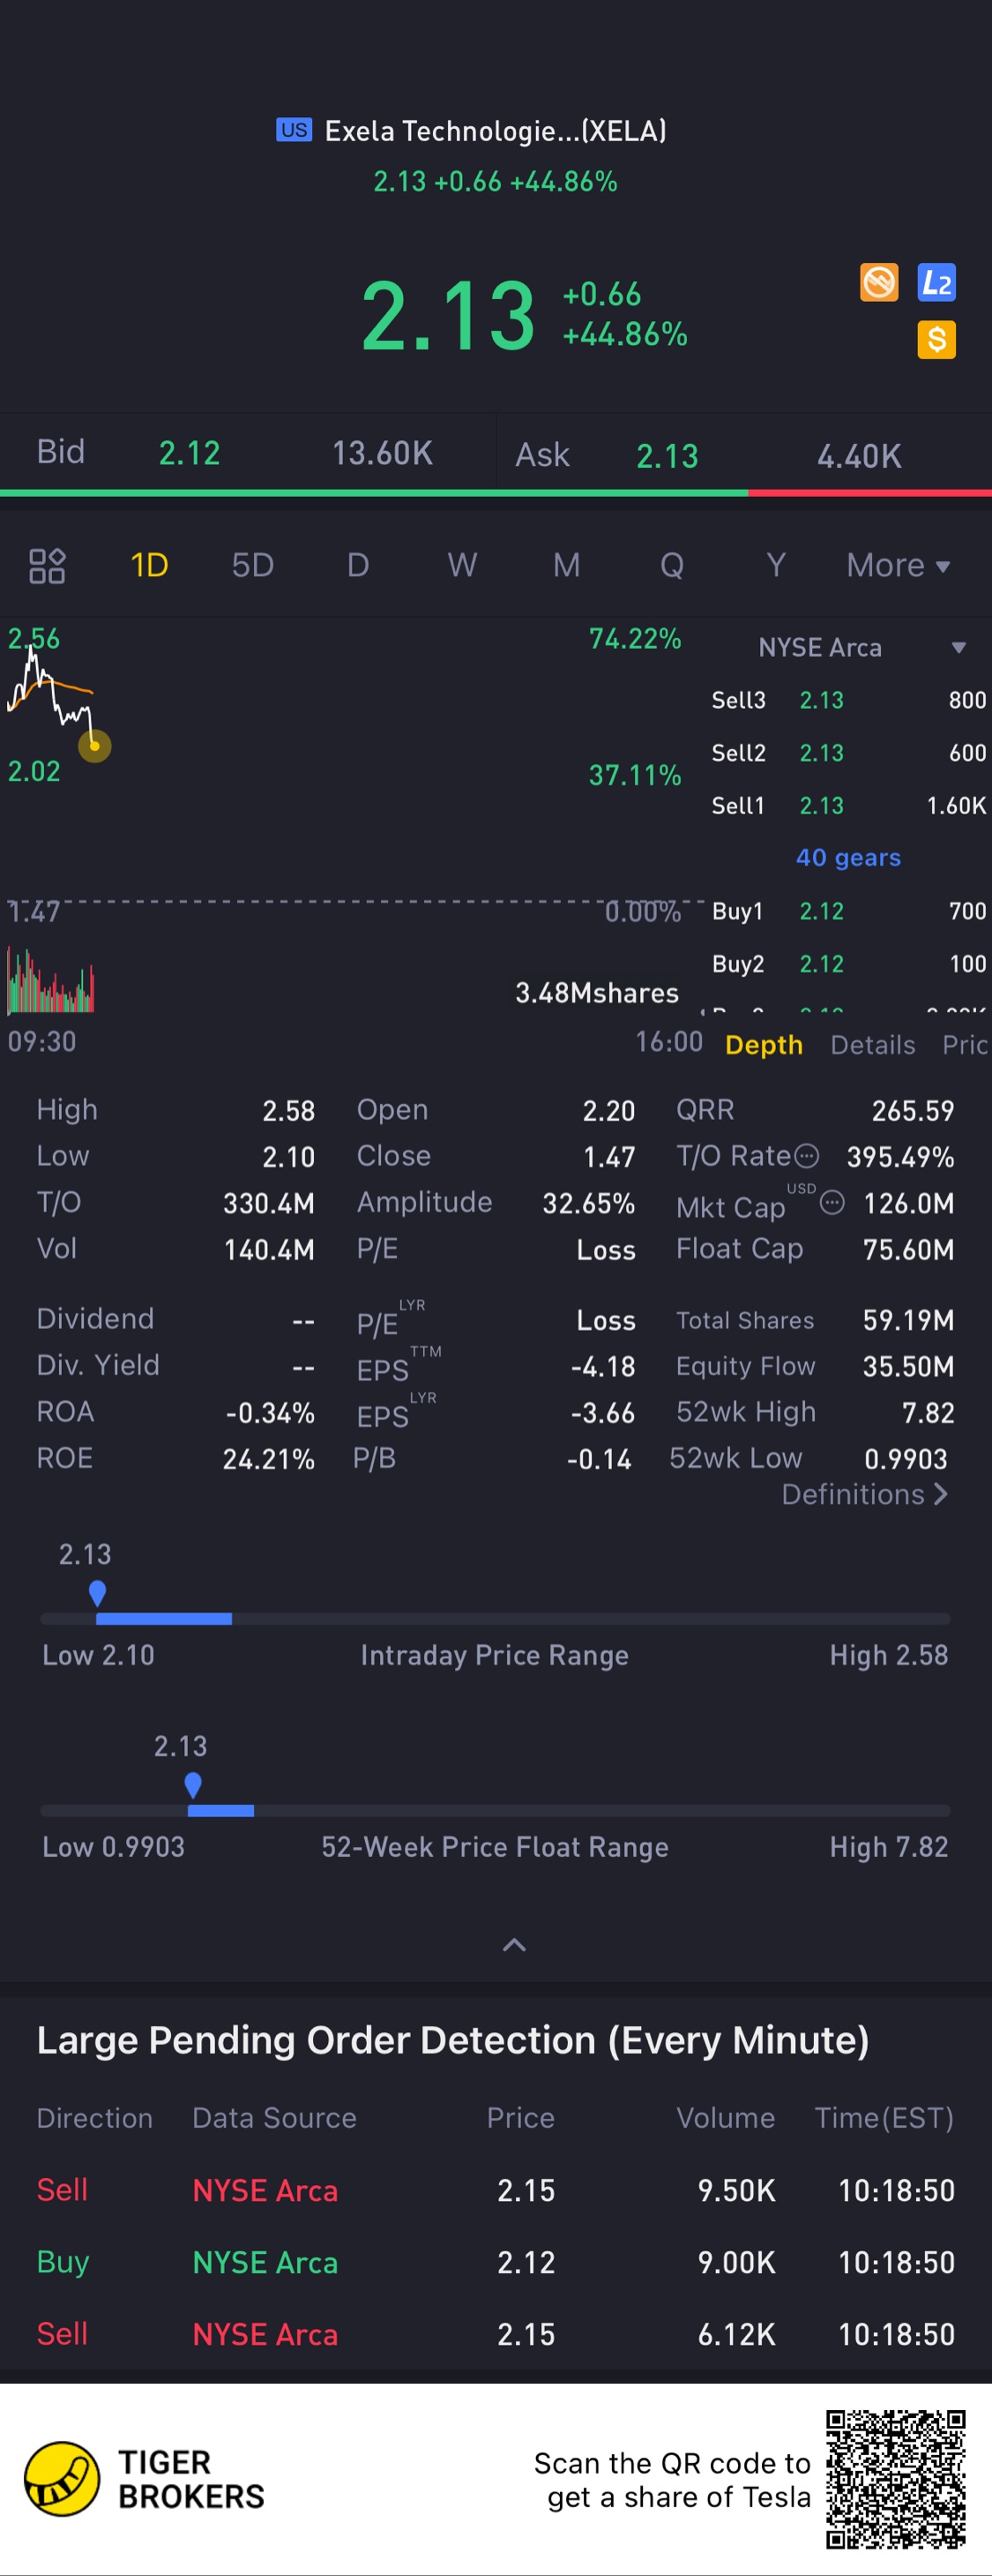
Task: Open the chart layout grid icon
Action: click(47, 566)
